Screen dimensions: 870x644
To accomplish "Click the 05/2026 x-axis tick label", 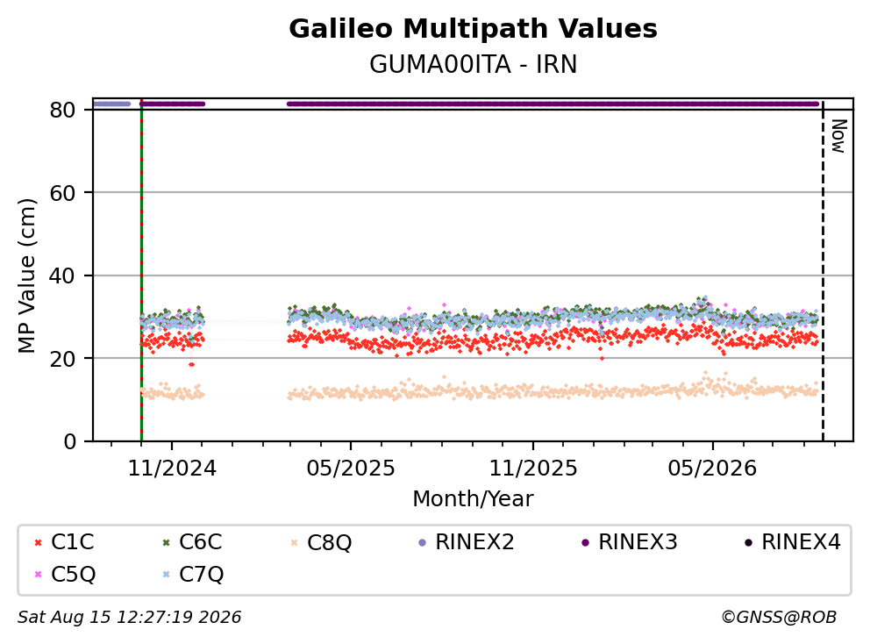I will click(x=712, y=469).
